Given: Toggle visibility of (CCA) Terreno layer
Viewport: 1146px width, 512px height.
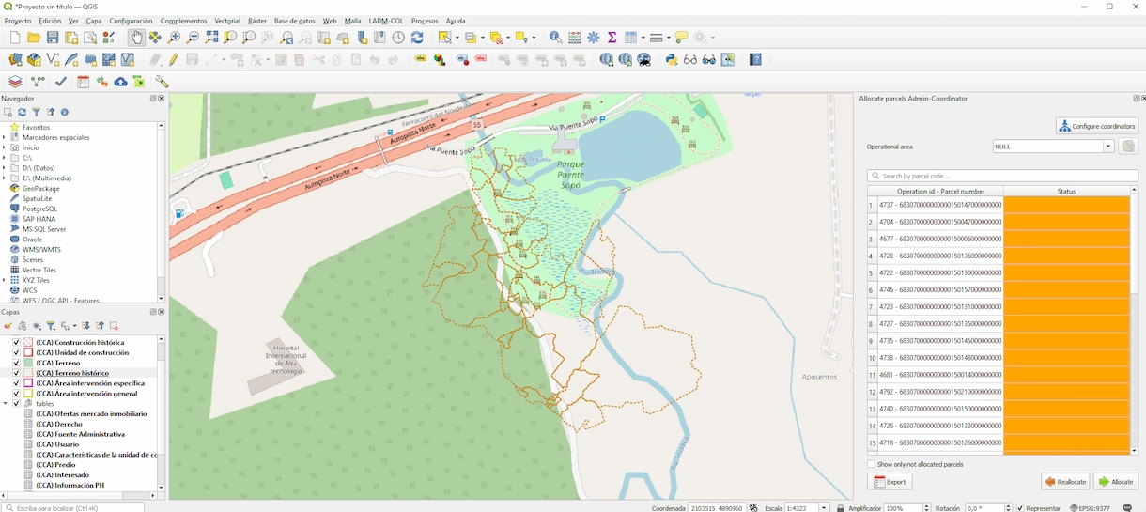Looking at the screenshot, I should 16,363.
